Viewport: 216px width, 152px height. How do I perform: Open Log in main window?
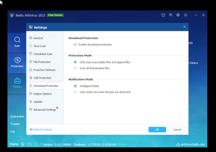pyautogui.click(x=12, y=131)
